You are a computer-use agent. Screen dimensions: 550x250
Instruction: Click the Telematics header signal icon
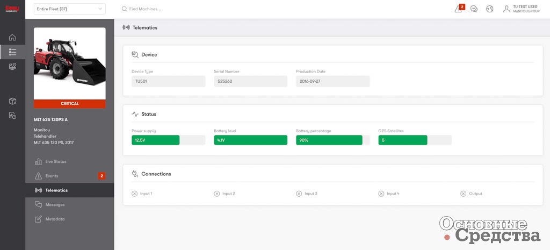click(126, 27)
